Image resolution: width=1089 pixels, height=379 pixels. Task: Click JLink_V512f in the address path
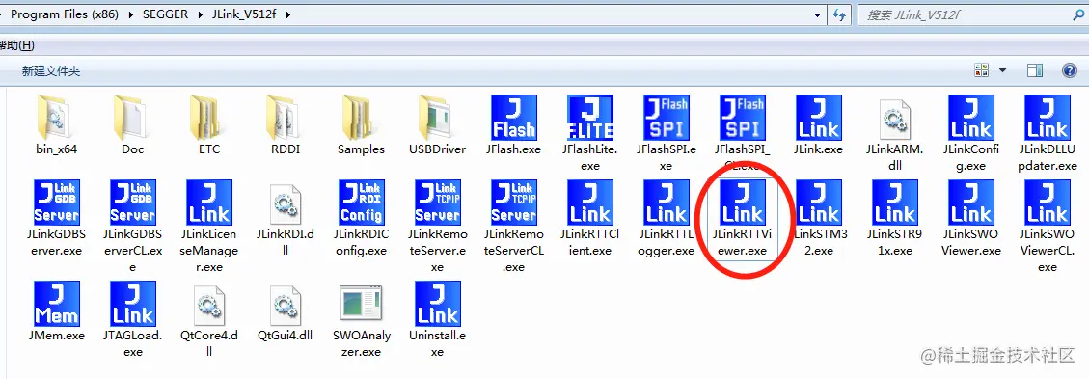click(244, 14)
